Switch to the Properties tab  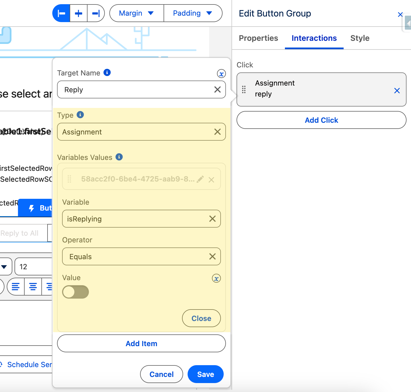[x=258, y=38]
